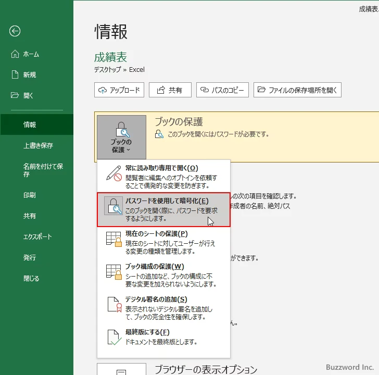
Task: Select 現在のシートの保護 menu option
Action: pos(163,242)
